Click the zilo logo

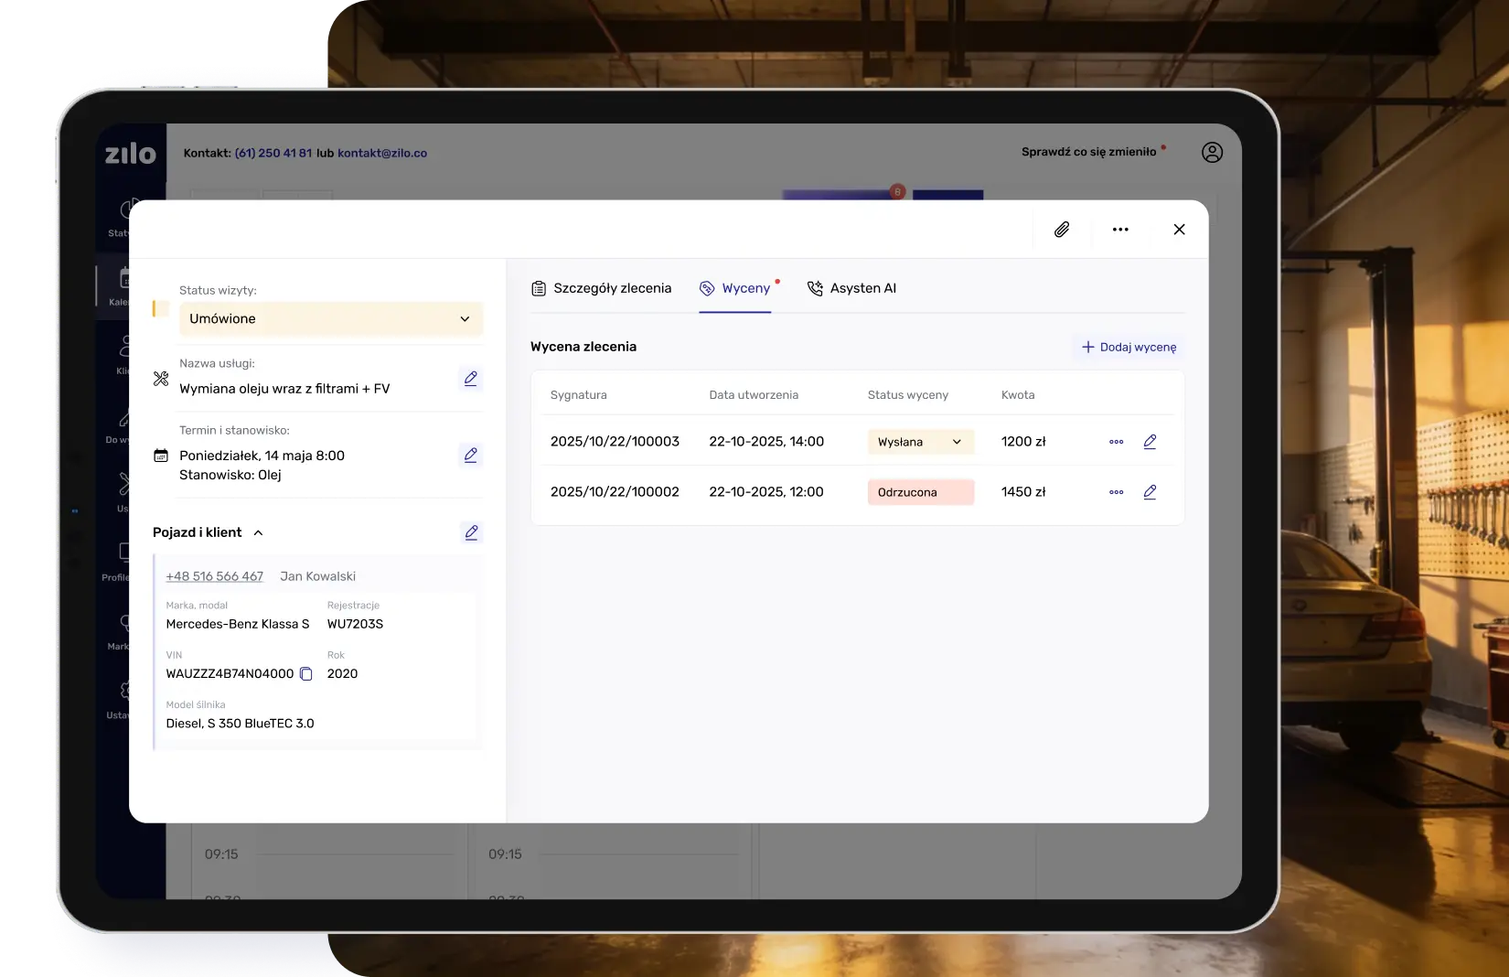click(130, 153)
